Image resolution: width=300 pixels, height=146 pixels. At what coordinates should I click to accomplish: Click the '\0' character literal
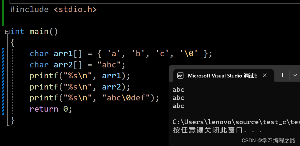[x=189, y=53]
